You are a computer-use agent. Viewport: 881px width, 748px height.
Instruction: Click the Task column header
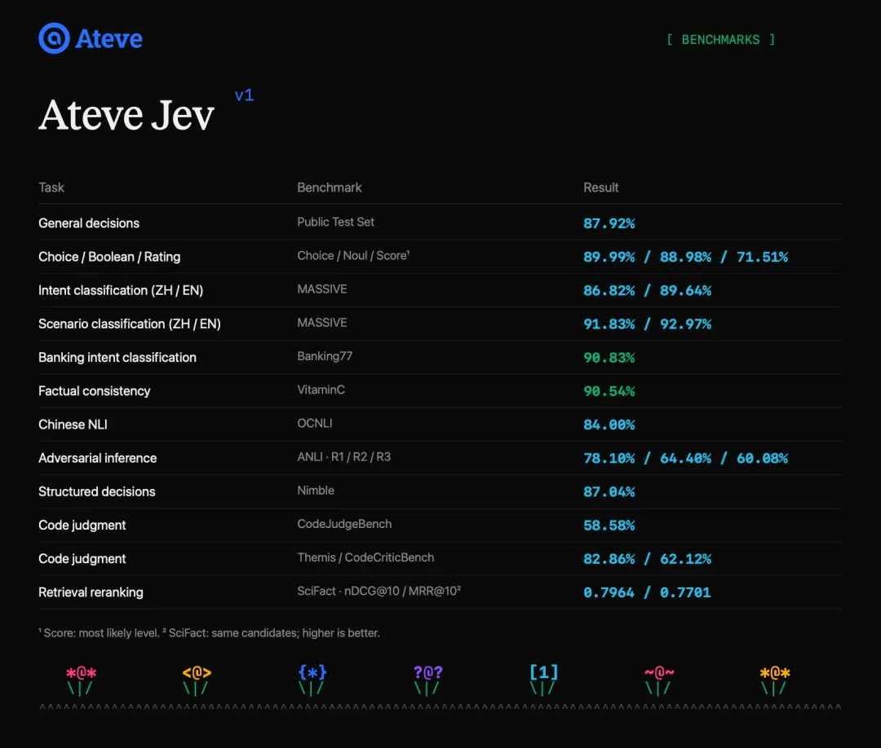coord(51,187)
